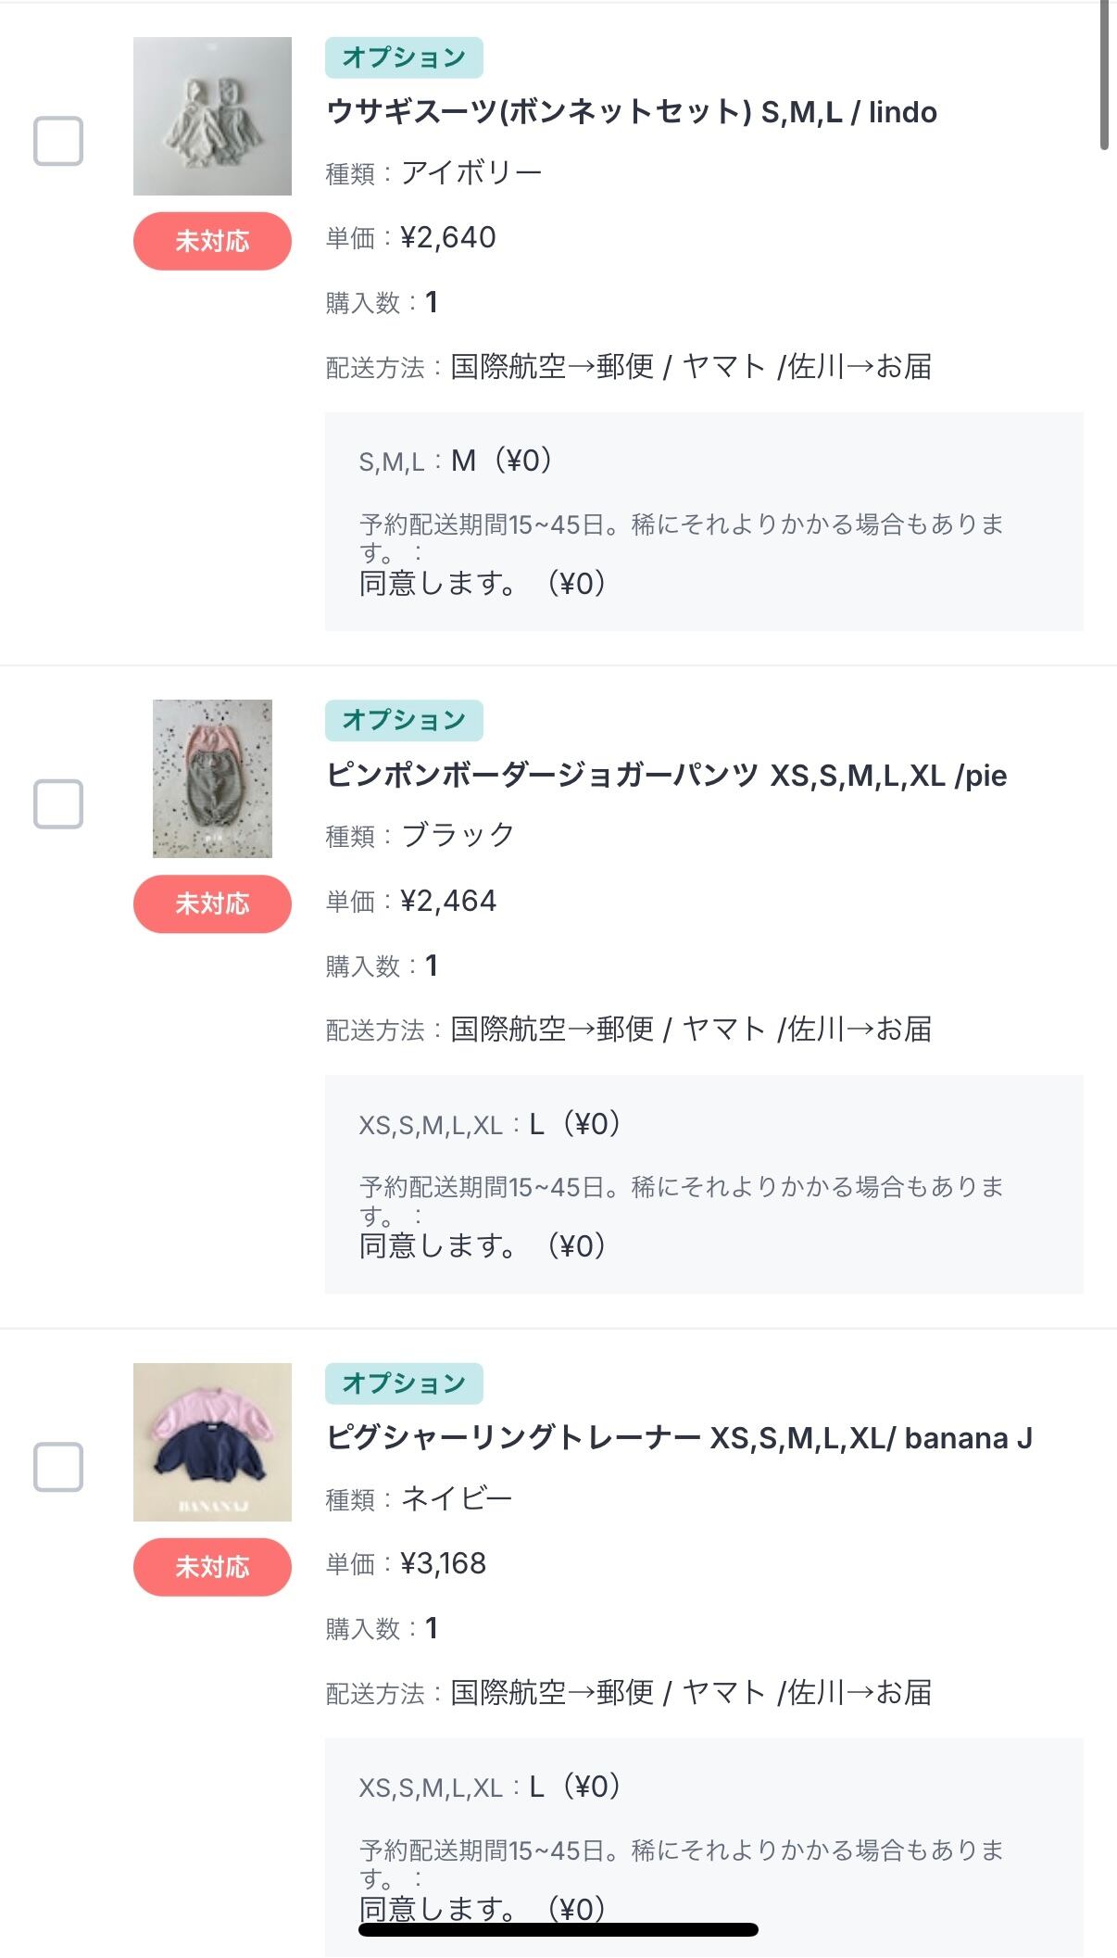1117x1958 pixels.
Task: Open the banana J trainer thumbnail
Action: pos(212,1442)
